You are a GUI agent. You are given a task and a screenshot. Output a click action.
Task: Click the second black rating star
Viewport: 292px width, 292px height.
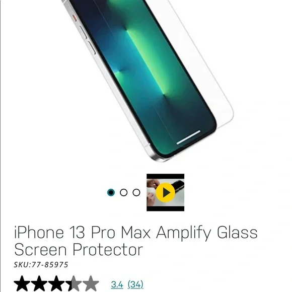click(39, 283)
